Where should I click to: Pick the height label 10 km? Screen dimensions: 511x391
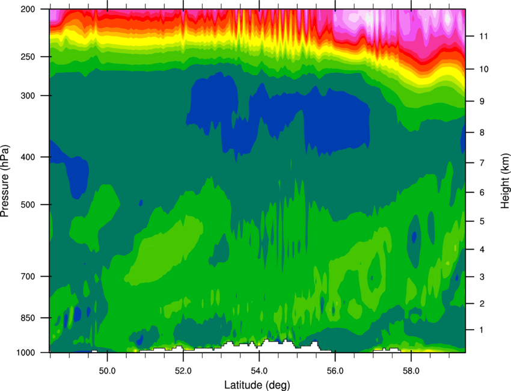click(484, 69)
